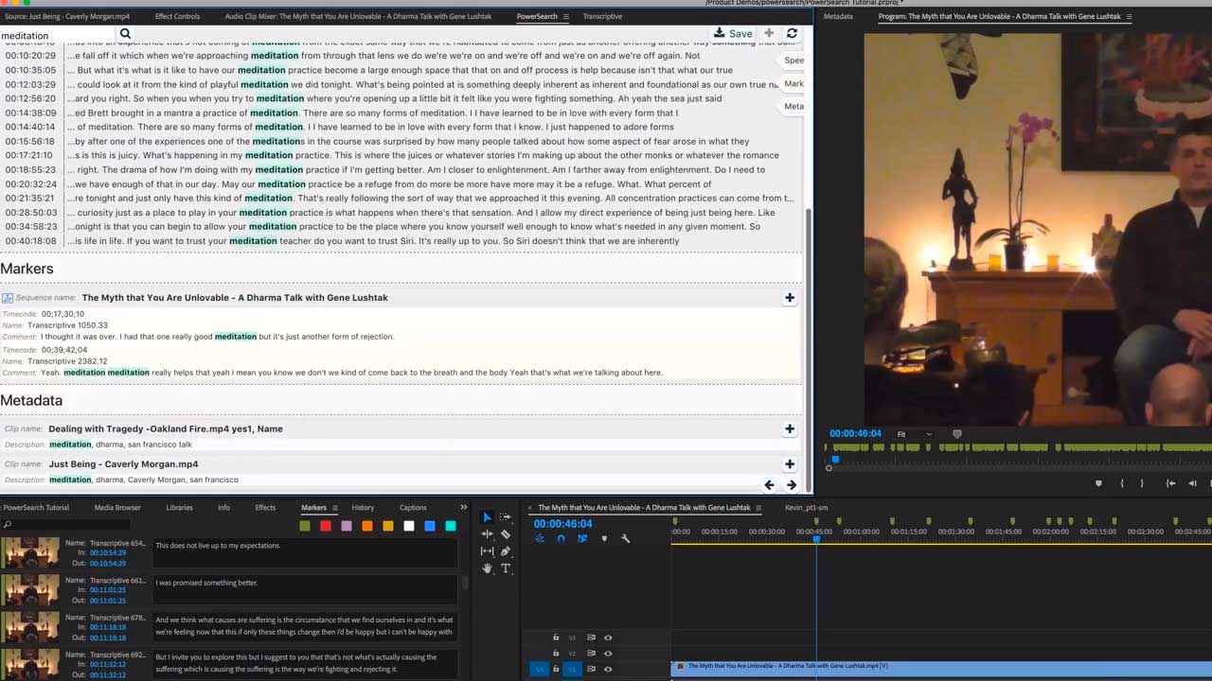Image resolution: width=1212 pixels, height=681 pixels.
Task: Select the Slip tool
Action: [487, 551]
